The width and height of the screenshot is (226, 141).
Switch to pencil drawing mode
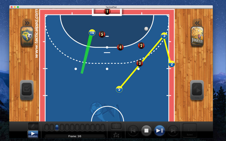click(33, 126)
